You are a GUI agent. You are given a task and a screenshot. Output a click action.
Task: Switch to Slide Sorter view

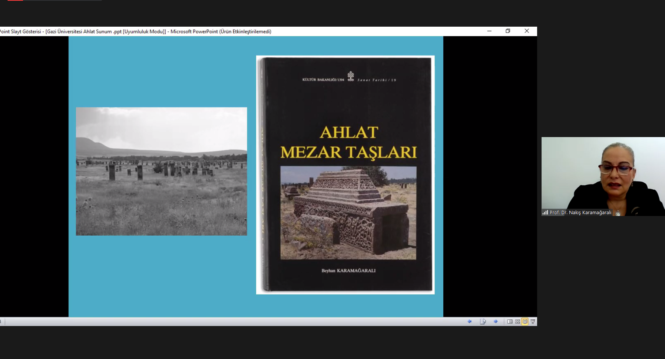[x=517, y=322]
